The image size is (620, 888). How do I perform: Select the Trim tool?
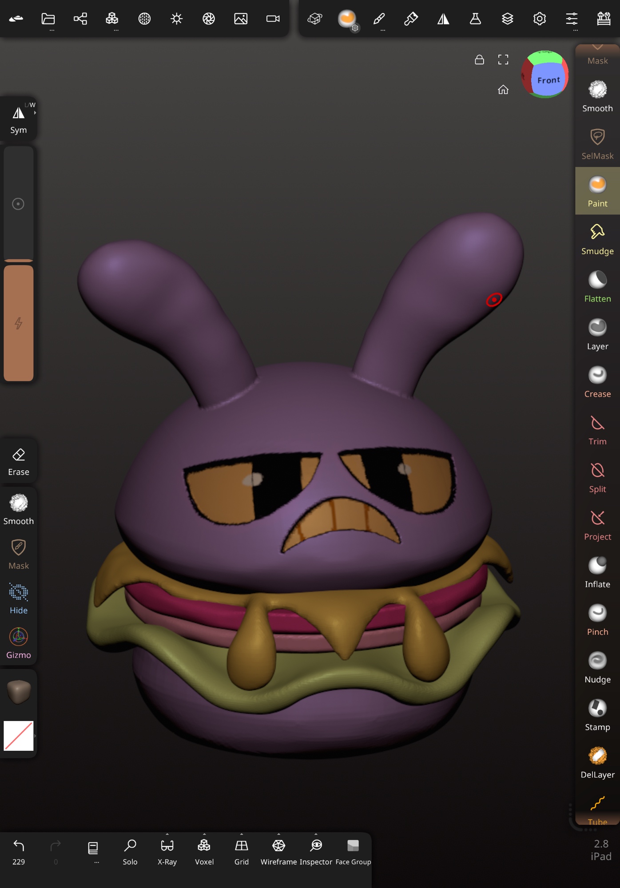tap(597, 429)
